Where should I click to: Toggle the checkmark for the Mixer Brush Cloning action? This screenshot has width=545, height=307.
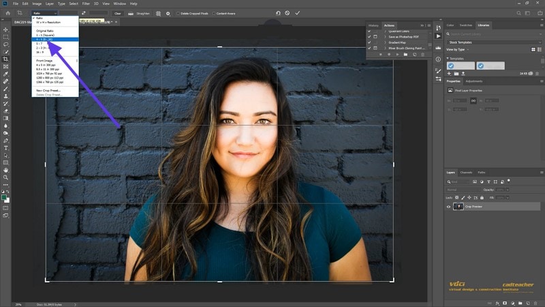pos(369,48)
